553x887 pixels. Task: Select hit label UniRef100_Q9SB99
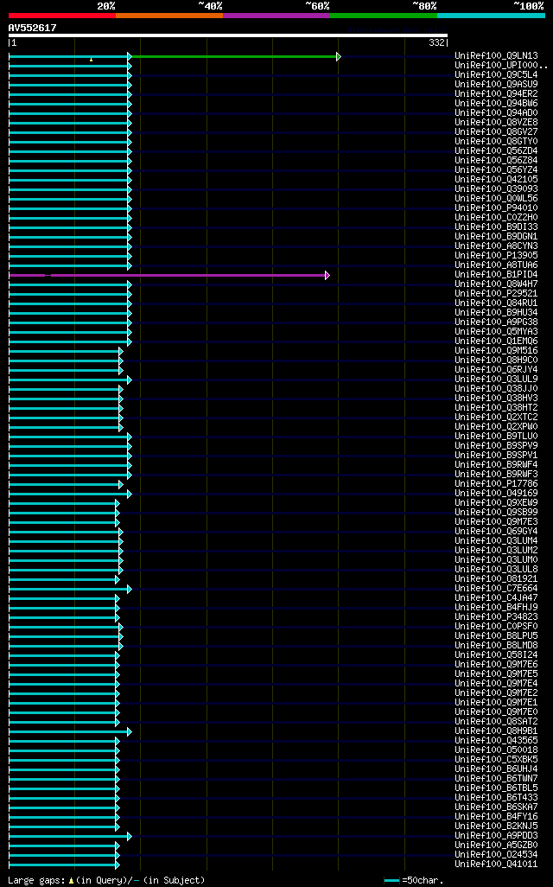(x=497, y=513)
